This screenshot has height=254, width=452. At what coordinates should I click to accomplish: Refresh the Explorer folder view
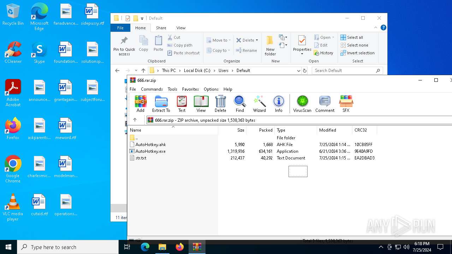point(305,71)
